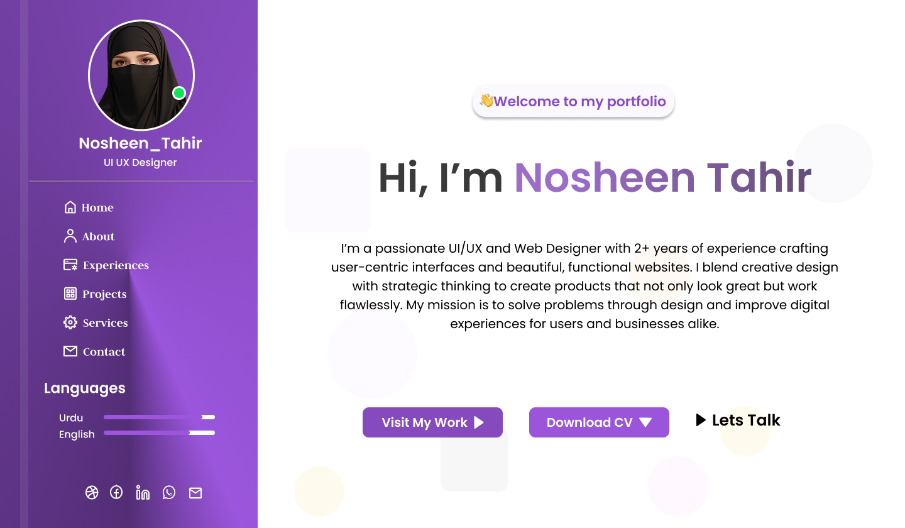Image resolution: width=905 pixels, height=528 pixels.
Task: Go to the Experiences menu item
Action: (116, 265)
